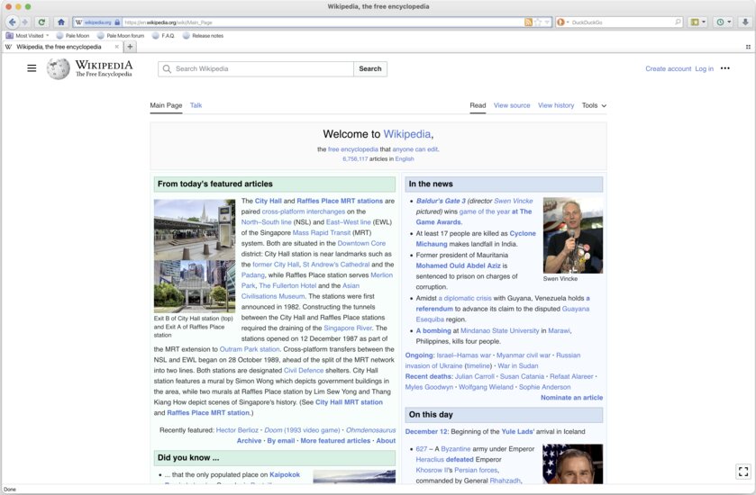Reload the current page
Screen dimensions: 756x495
tap(42, 22)
